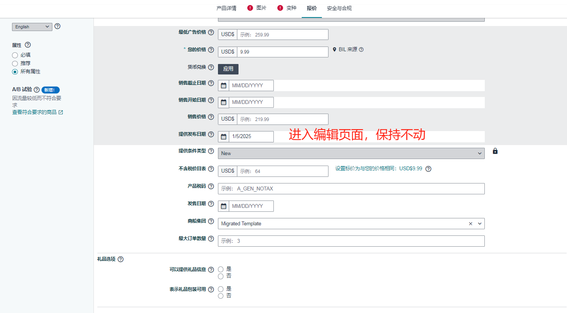567x313 pixels.
Task: Select the 必填 attribute radio button
Action: tap(15, 55)
